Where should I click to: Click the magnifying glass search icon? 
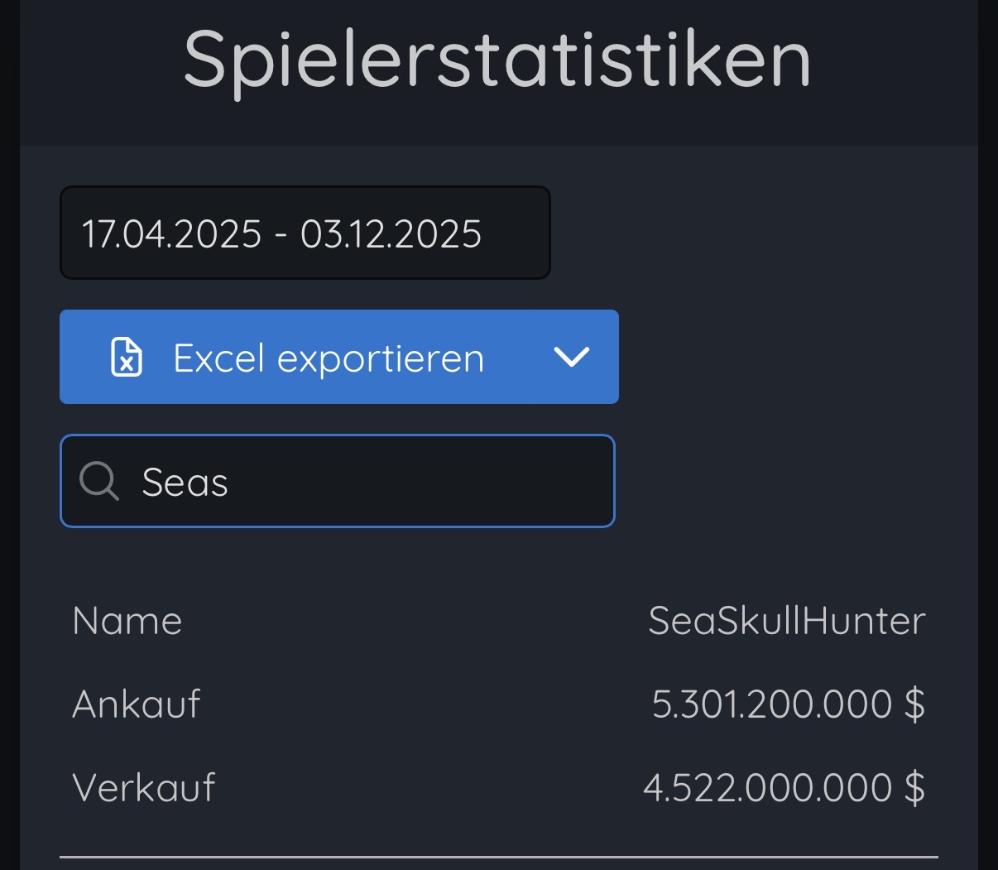[99, 481]
